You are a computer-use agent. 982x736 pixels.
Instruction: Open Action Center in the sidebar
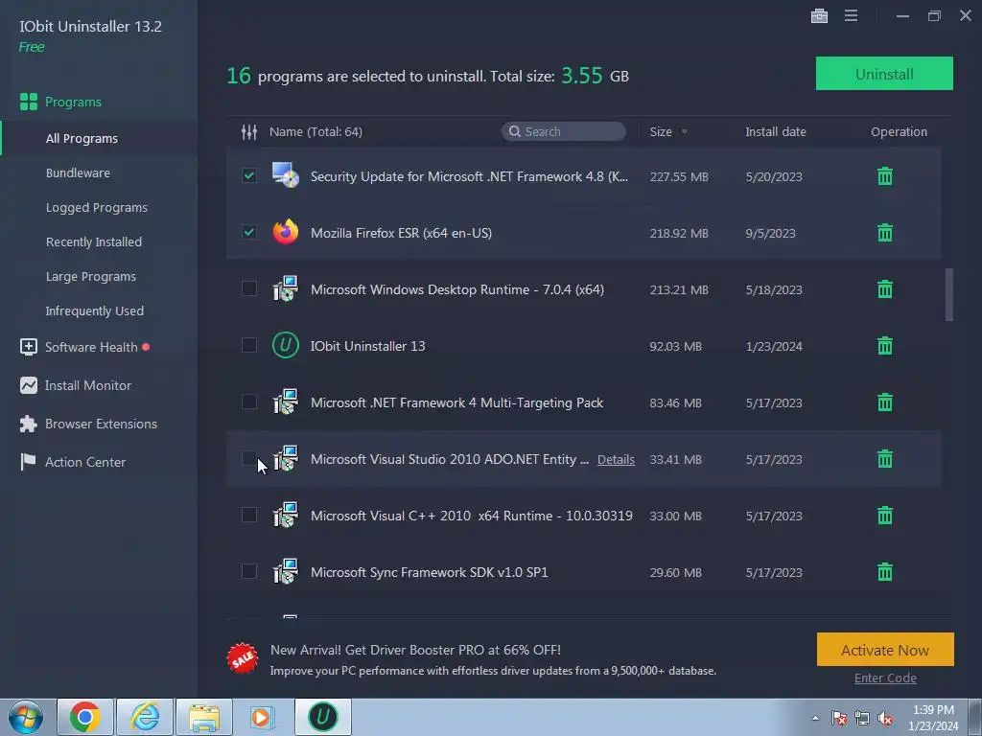coord(72,462)
